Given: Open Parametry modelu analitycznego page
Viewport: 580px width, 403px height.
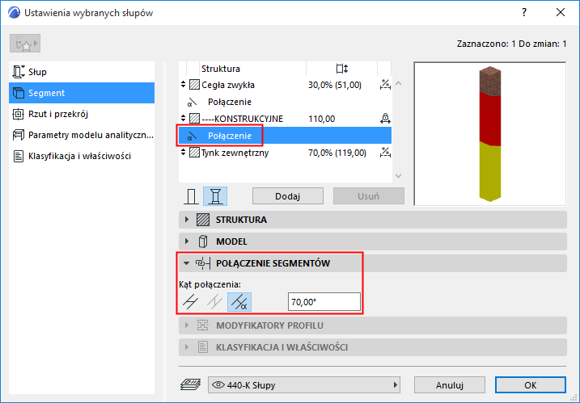Looking at the screenshot, I should pyautogui.click(x=82, y=135).
